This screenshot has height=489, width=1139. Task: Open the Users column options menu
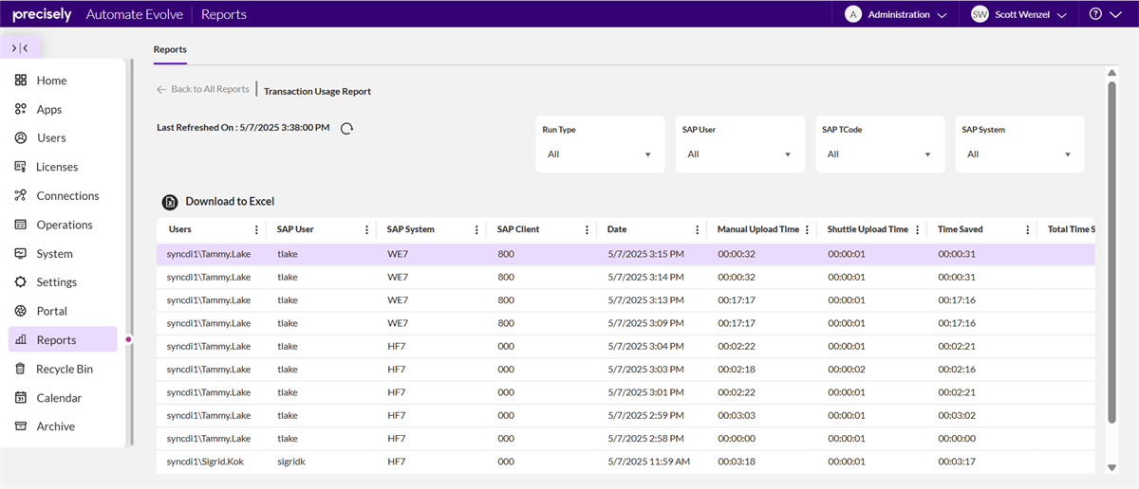[x=256, y=229]
